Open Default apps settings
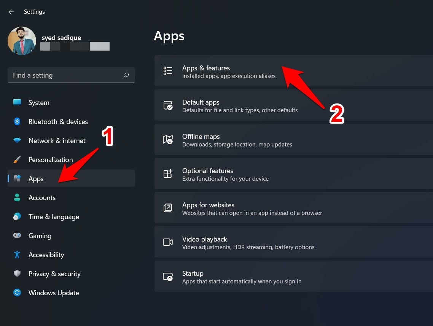The height and width of the screenshot is (326, 433). 294,105
